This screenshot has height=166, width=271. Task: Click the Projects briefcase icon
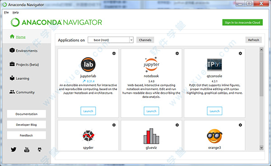[12, 64]
